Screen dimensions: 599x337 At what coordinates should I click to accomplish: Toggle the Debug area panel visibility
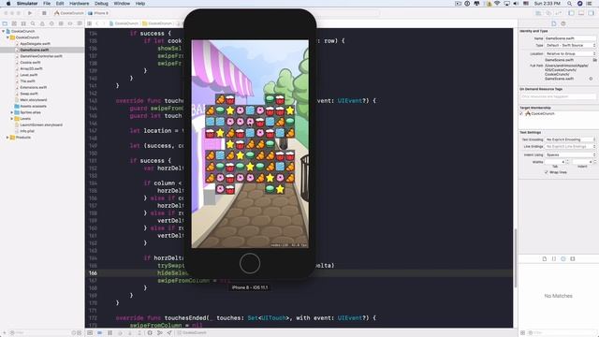tap(581, 13)
